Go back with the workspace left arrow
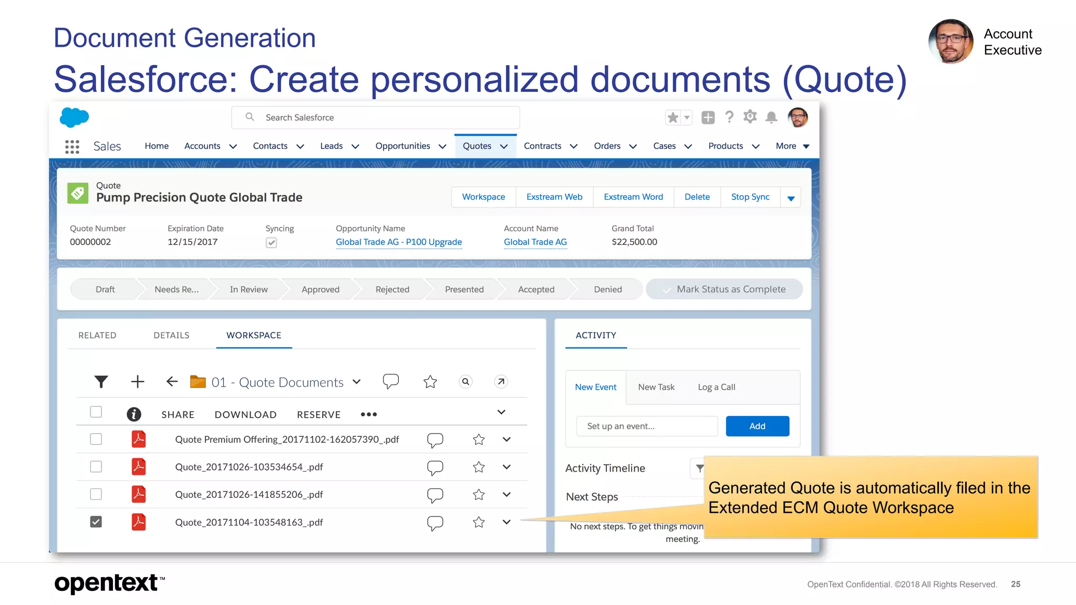Viewport: 1076px width, 605px height. 172,382
